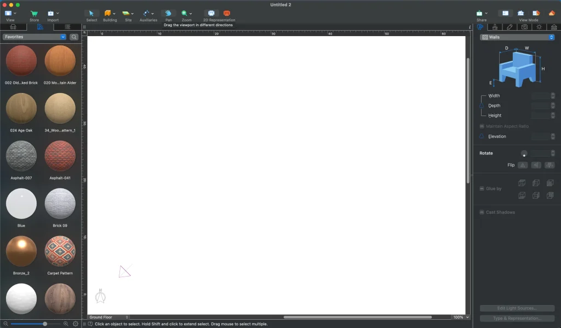Image resolution: width=561 pixels, height=328 pixels.
Task: Toggle the Glue by checkbox
Action: click(482, 189)
